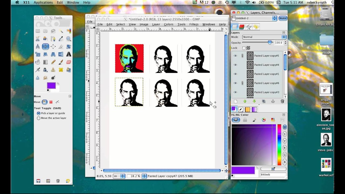Viewport: 345px width, 194px height.
Task: Open the units 'in' dropdown
Action: 119,176
